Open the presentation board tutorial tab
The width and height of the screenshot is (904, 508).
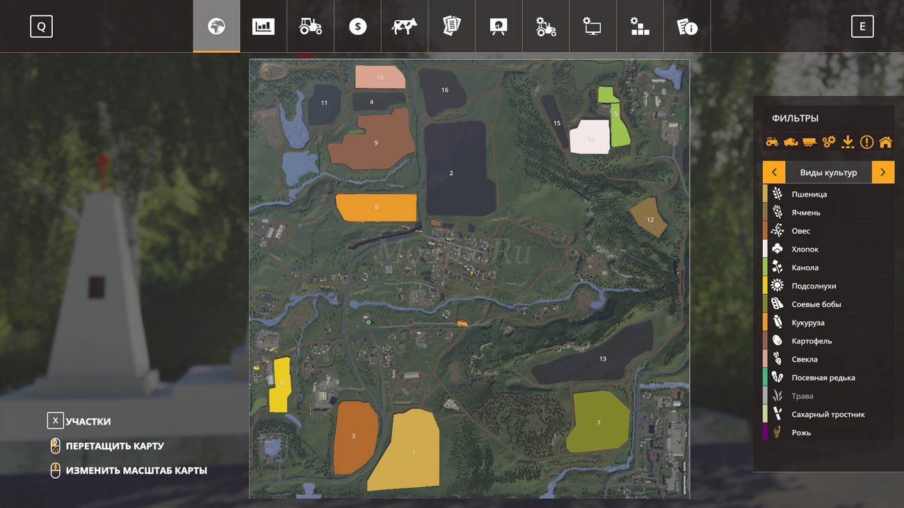(499, 26)
